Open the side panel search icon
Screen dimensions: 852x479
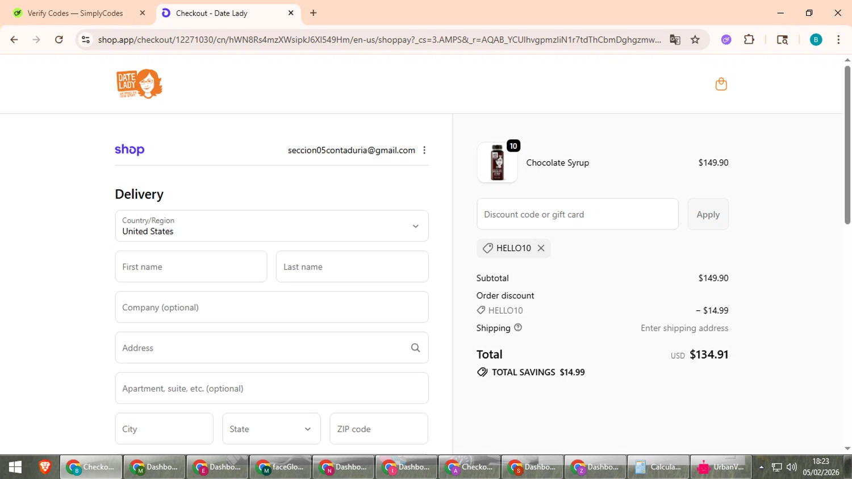782,40
